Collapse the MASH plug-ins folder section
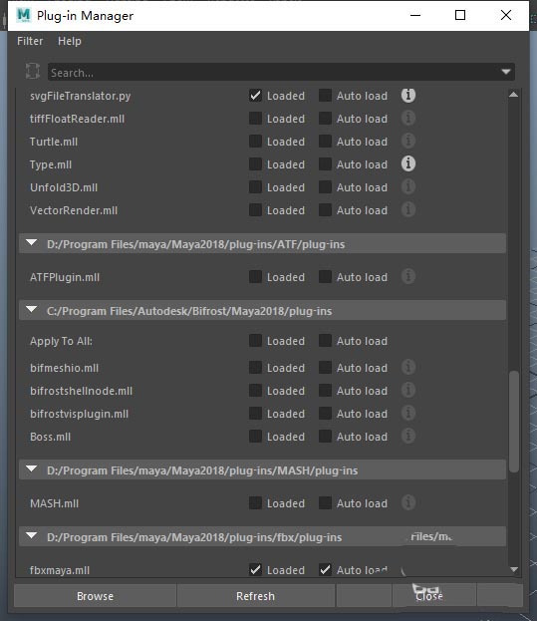 [31, 469]
